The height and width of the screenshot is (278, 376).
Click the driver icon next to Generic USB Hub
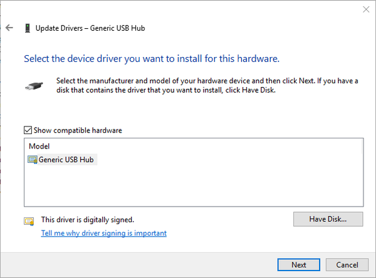point(33,160)
